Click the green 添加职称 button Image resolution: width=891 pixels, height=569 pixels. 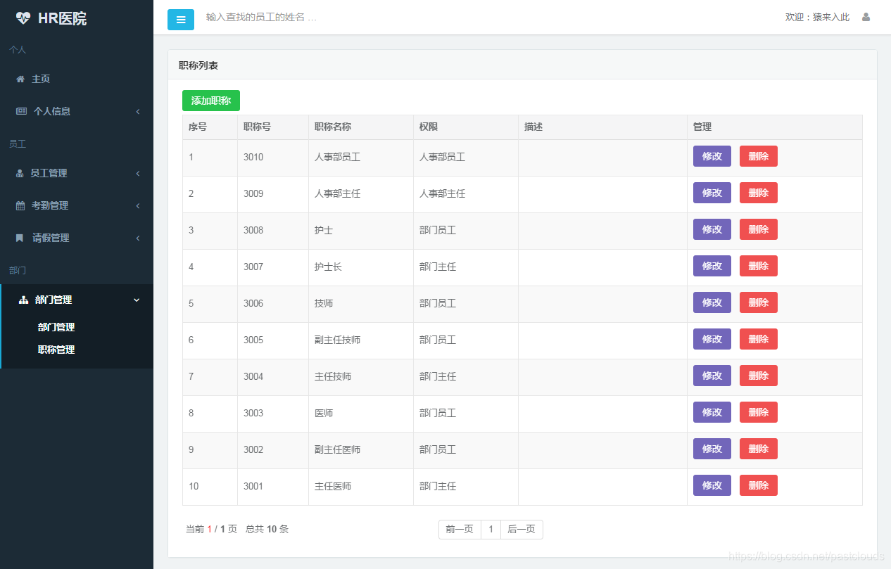[211, 101]
